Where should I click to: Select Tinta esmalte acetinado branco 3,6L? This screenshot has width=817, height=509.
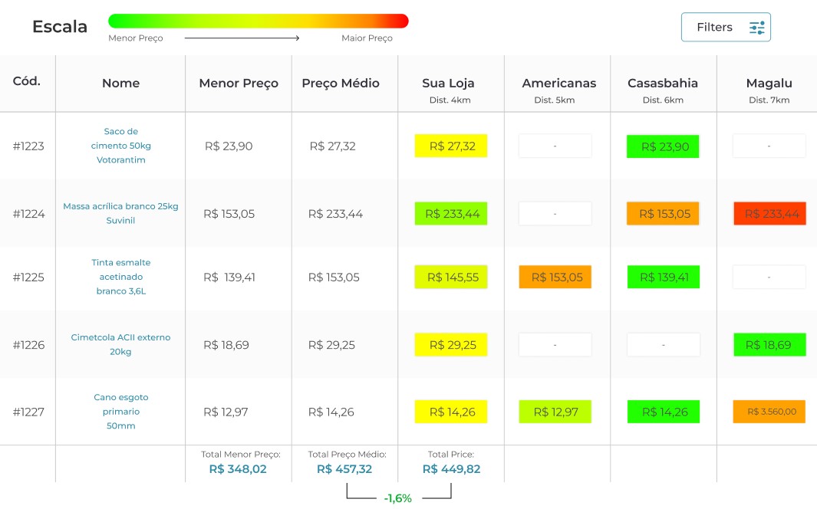(120, 277)
